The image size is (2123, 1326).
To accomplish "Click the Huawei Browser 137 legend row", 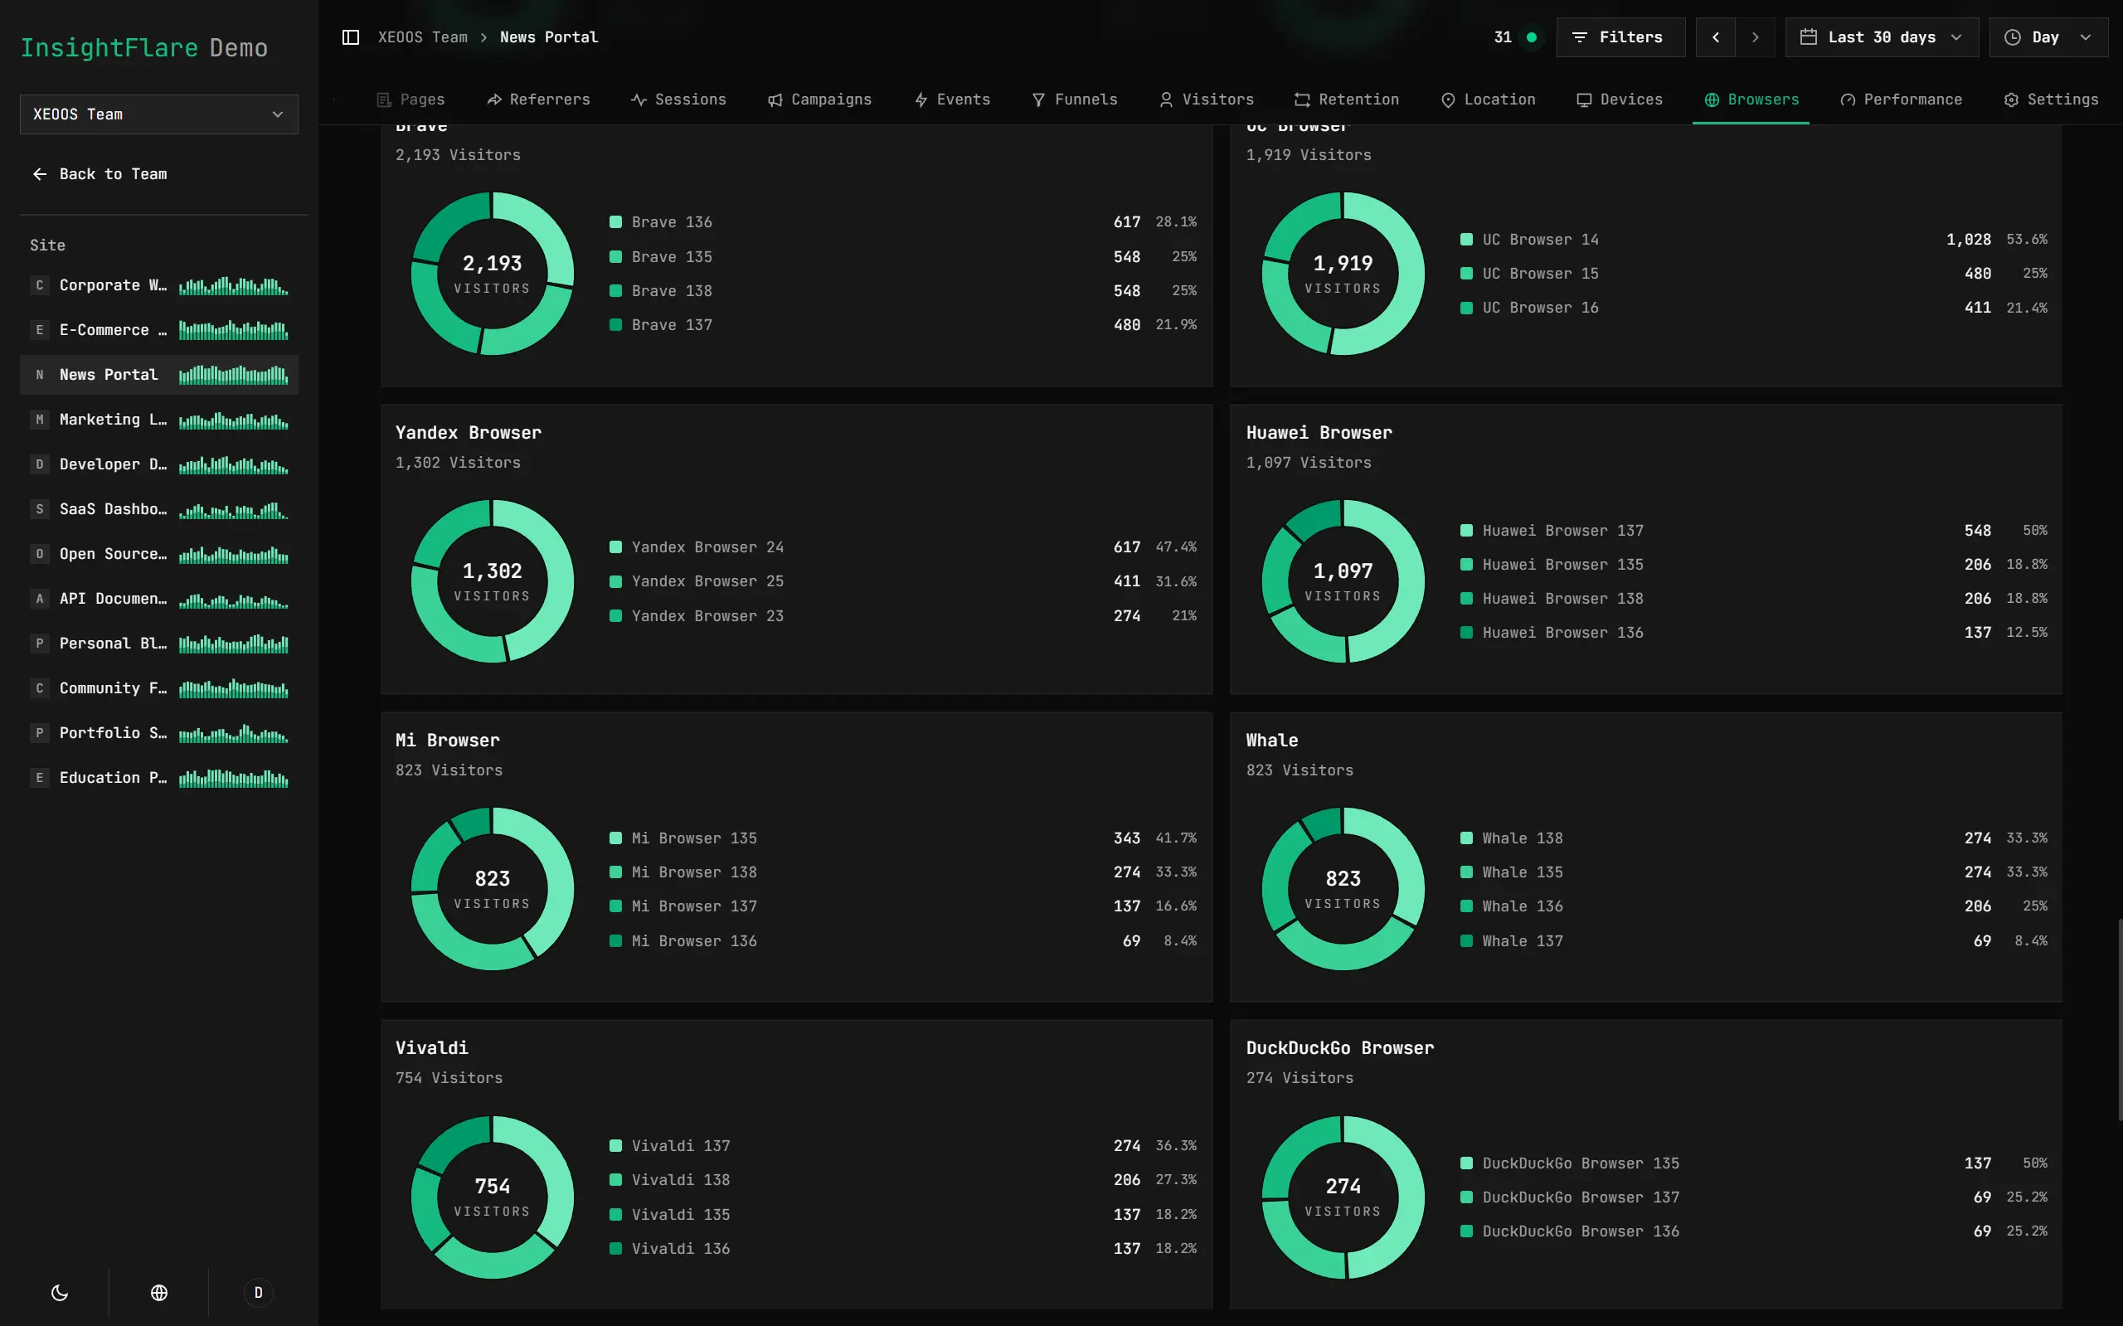I will click(x=1754, y=531).
